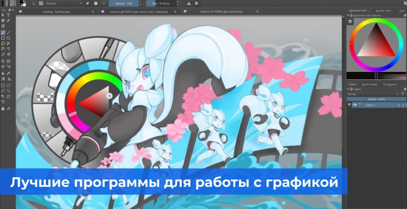407x209 pixels.
Task: Select the Polygonal Selection tool
Action: 3,91
